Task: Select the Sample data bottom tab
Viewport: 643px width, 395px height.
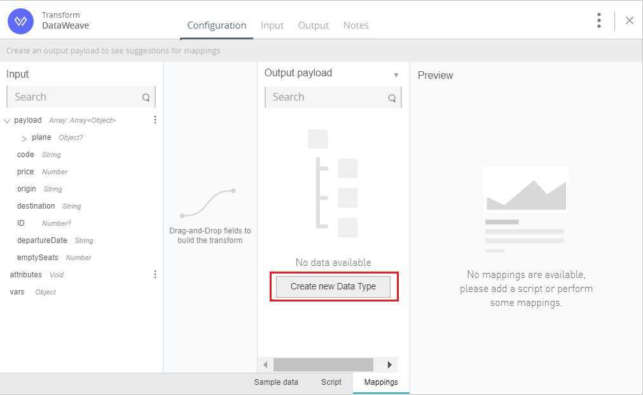Action: [x=276, y=382]
